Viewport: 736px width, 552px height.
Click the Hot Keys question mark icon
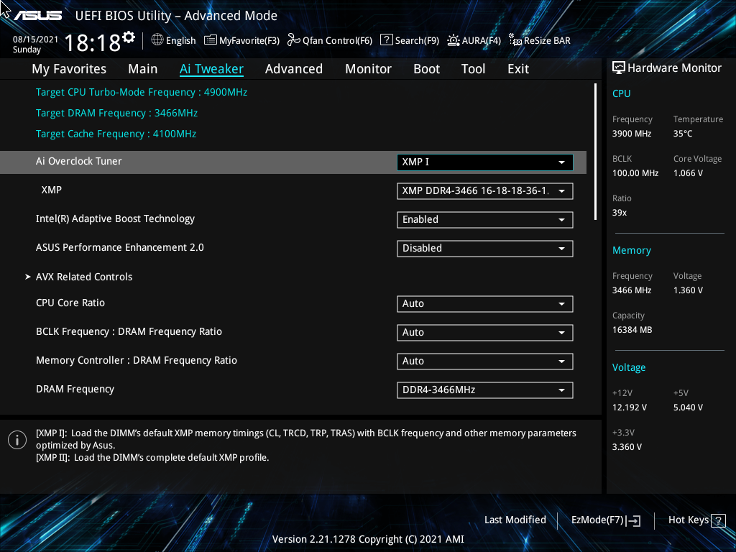tap(718, 520)
